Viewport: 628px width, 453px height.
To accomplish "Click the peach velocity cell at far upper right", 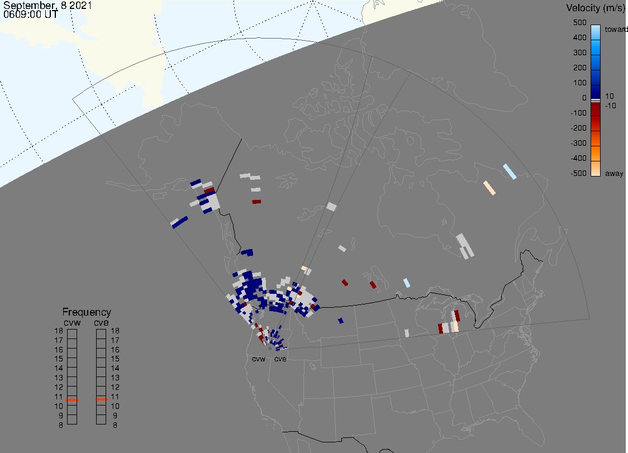I will point(489,188).
